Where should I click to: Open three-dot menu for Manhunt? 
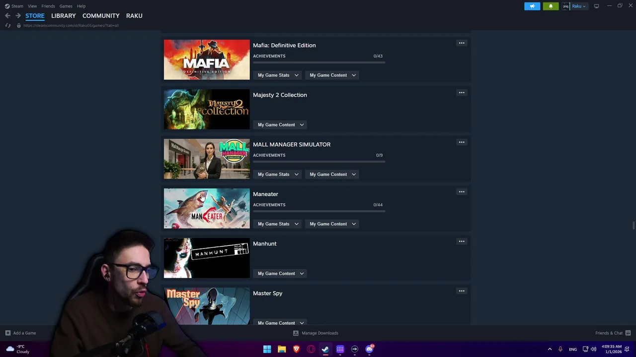462,241
